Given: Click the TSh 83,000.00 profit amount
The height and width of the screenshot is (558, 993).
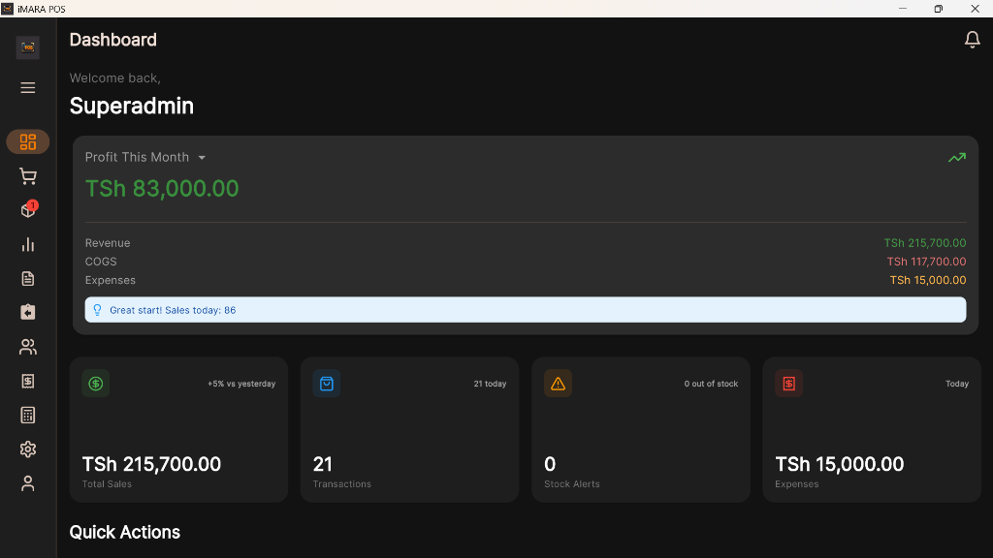Looking at the screenshot, I should click(162, 189).
